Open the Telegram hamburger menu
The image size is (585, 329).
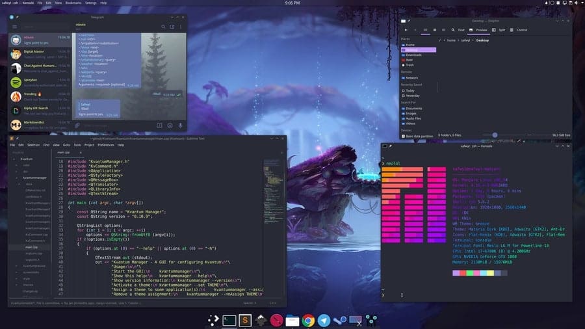coord(14,27)
